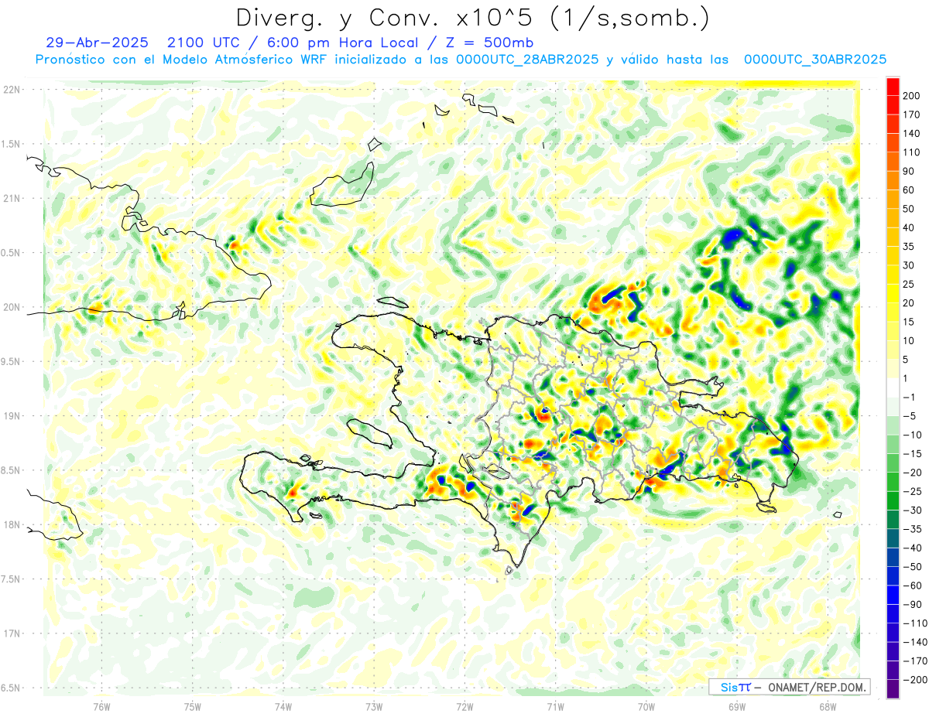Click the '22N' latitude axis label
The image size is (929, 717).
click(12, 90)
